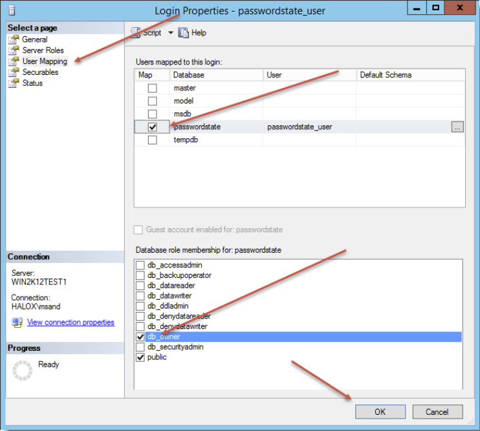Click the Status page icon
480x431 pixels.
pyautogui.click(x=14, y=83)
